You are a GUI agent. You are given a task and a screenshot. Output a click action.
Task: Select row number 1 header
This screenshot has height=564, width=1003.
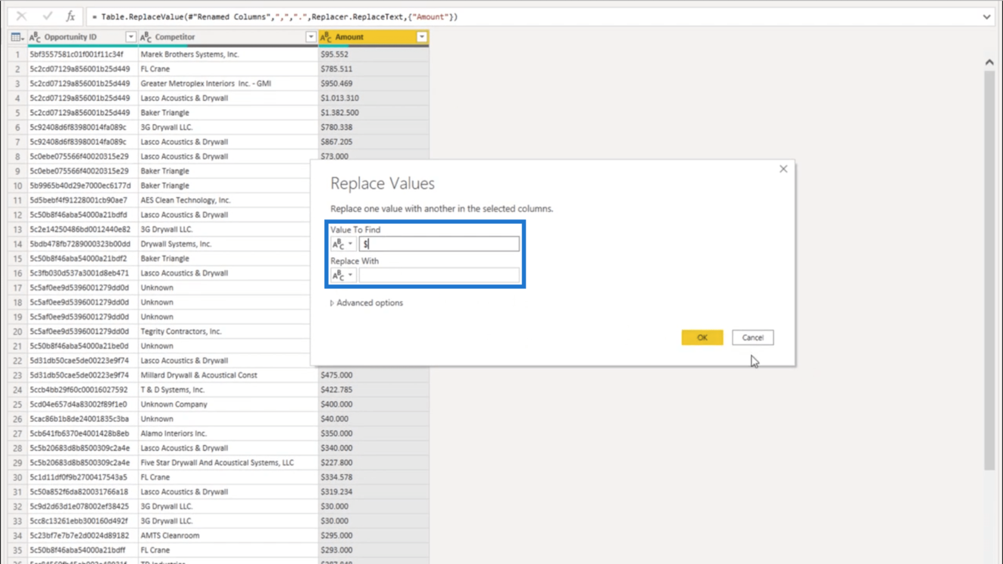pyautogui.click(x=17, y=54)
